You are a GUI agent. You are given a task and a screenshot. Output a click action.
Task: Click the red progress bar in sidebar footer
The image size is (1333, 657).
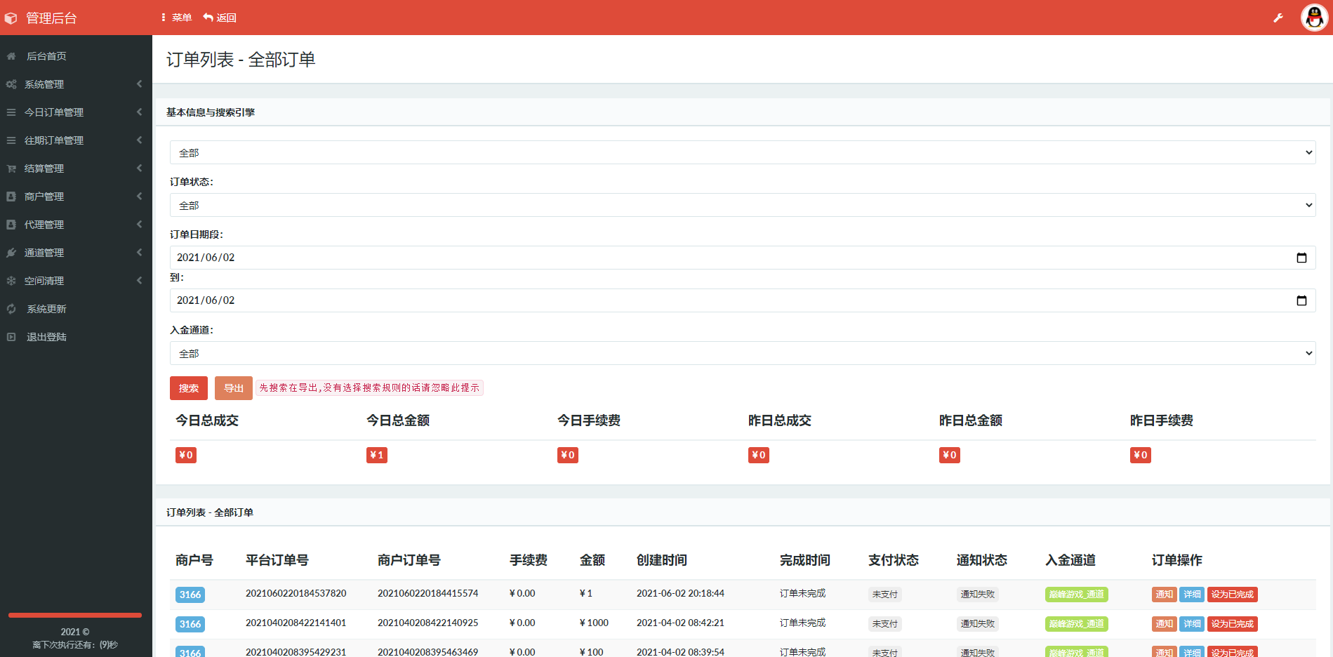coord(75,615)
